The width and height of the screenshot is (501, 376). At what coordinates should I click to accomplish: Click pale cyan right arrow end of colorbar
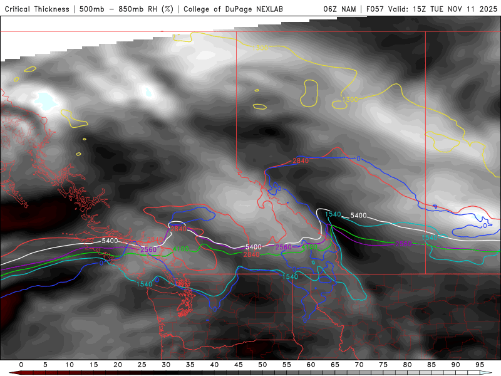(x=486, y=373)
